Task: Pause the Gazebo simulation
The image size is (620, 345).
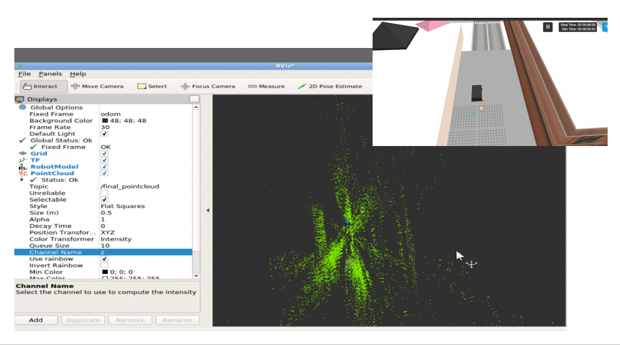Action: [x=547, y=27]
